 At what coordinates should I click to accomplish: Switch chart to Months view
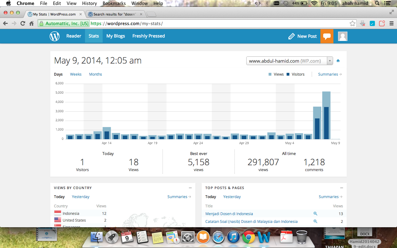click(95, 74)
